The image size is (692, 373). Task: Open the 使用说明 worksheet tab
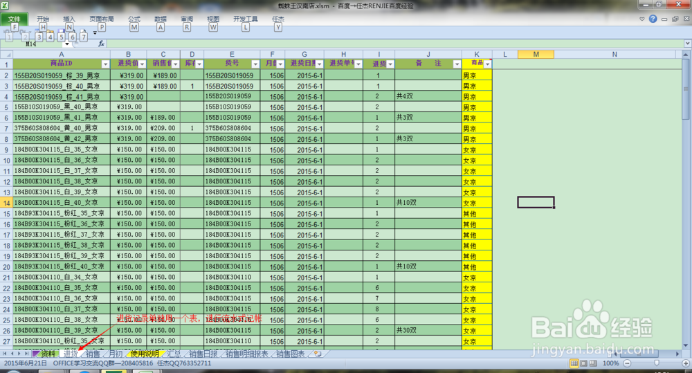click(x=145, y=354)
